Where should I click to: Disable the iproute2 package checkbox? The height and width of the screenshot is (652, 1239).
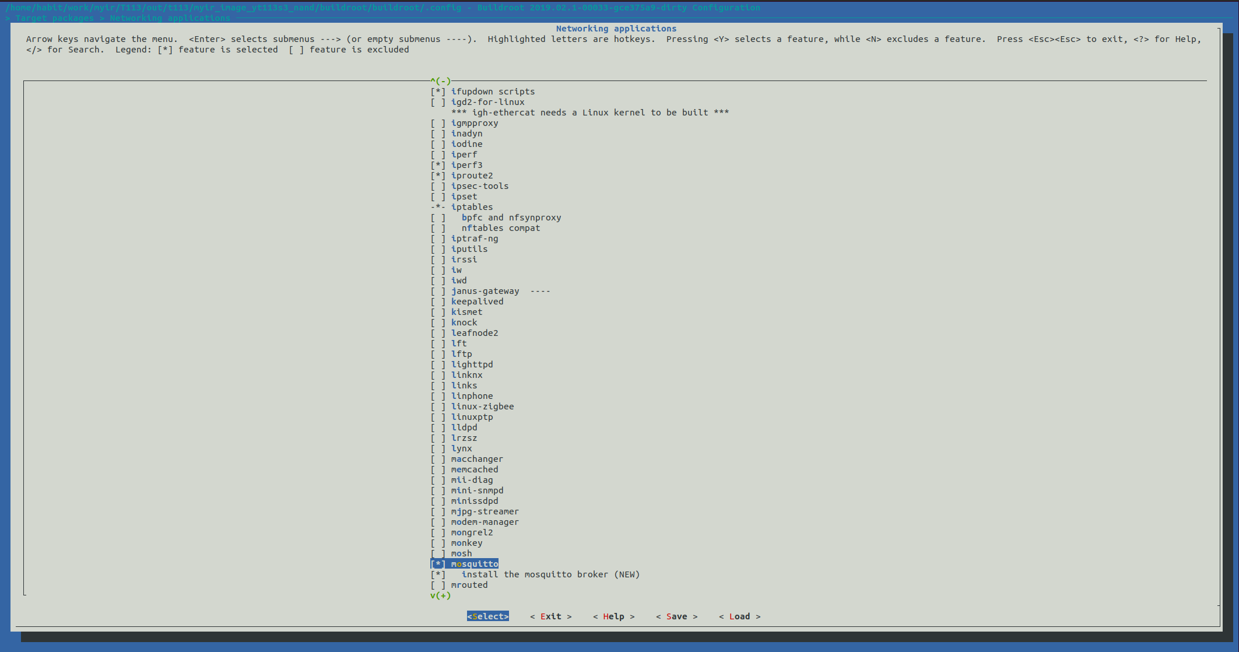pos(438,176)
